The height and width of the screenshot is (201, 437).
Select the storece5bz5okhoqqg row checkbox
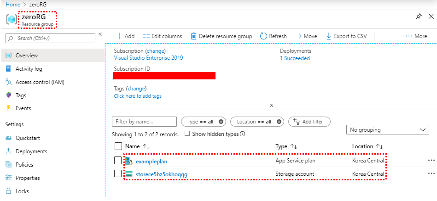(x=118, y=173)
